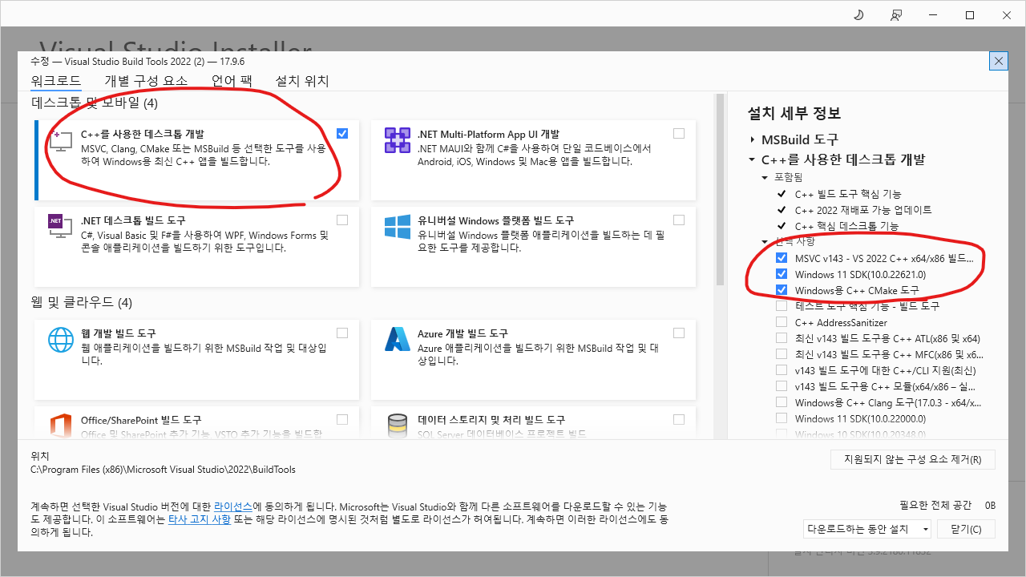
Task: Check .NET 데스크톱 빌드 도구 workload
Action: click(x=342, y=220)
